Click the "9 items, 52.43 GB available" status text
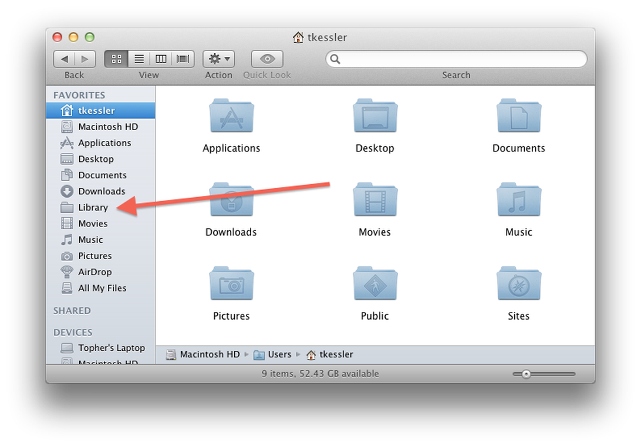This screenshot has height=447, width=641. 320,374
